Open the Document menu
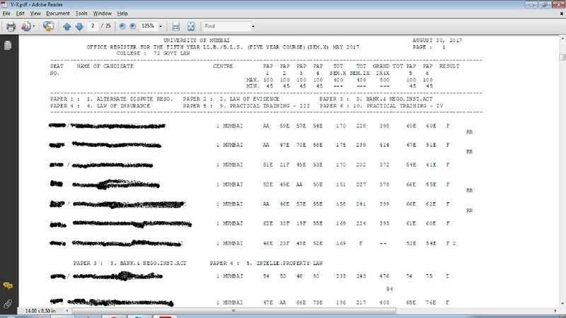This screenshot has width=566, height=318. point(57,13)
